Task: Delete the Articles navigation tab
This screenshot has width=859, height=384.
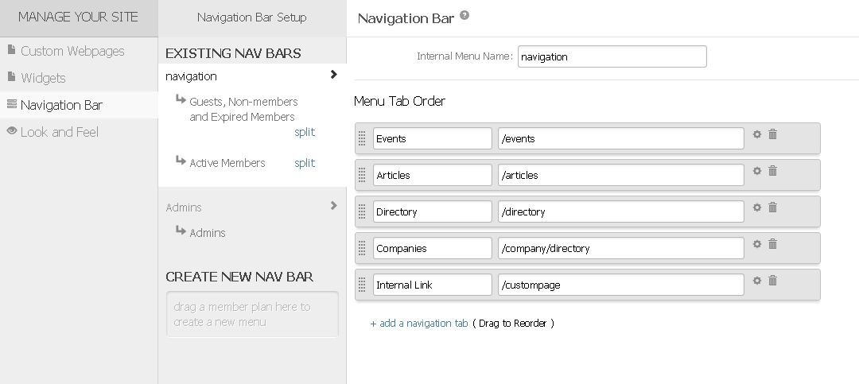Action: pos(772,171)
